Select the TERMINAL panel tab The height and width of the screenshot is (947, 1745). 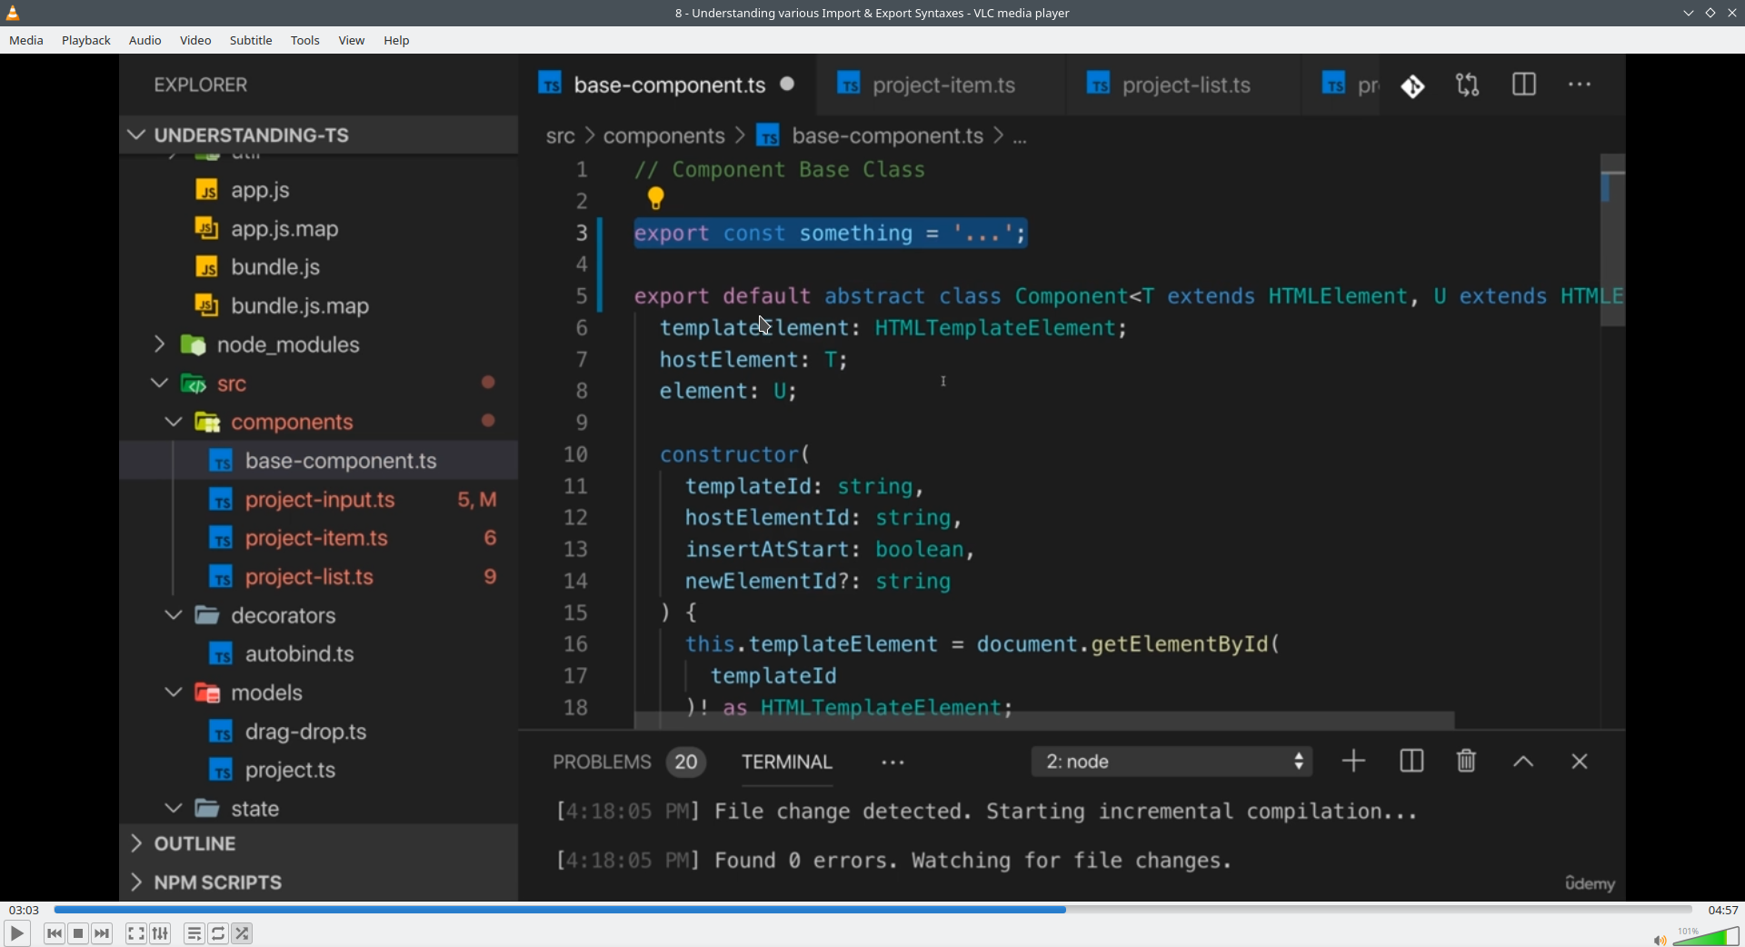click(787, 763)
